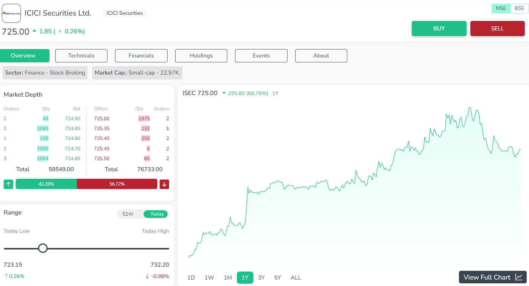Click bid price 724.65
This screenshot has height=286, width=529.
[x=72, y=159]
